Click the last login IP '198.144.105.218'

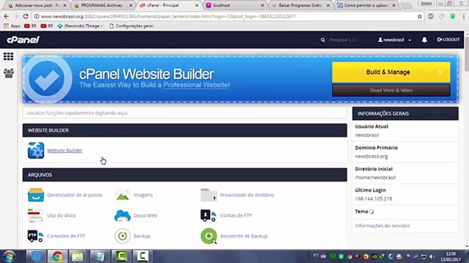point(373,199)
